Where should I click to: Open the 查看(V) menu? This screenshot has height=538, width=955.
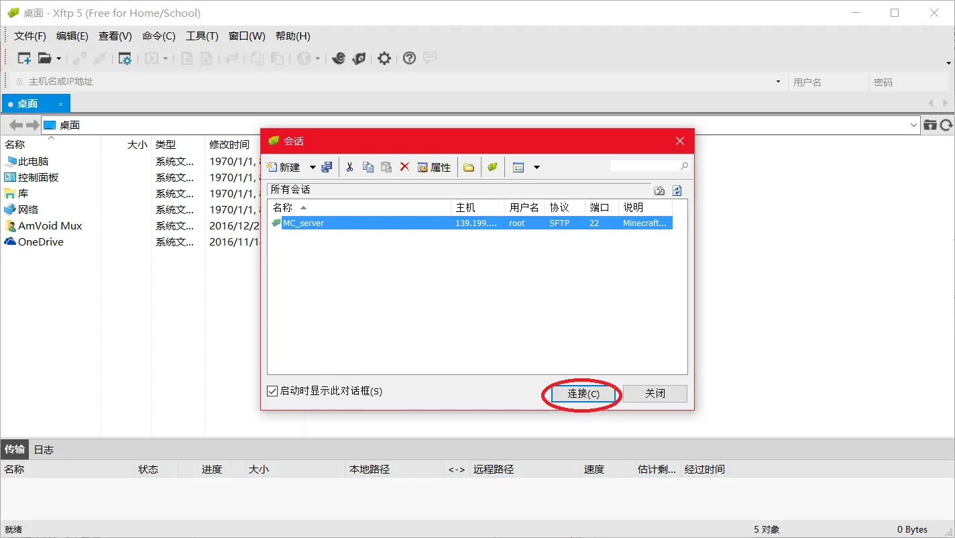[x=115, y=36]
